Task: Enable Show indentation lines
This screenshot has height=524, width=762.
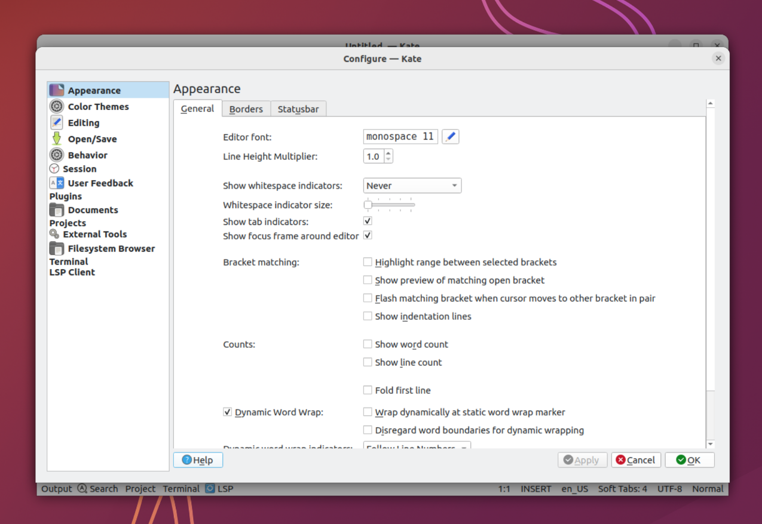Action: pos(368,316)
